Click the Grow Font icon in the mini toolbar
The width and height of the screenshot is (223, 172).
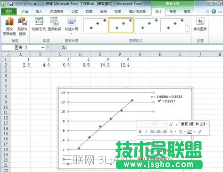tap(171, 124)
